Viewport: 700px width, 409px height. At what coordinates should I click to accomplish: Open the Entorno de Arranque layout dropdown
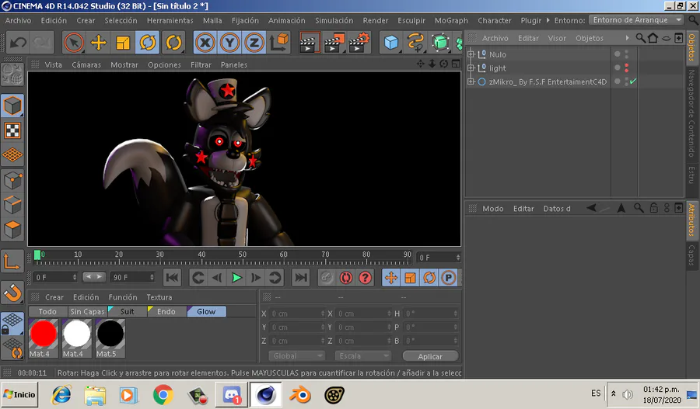636,20
